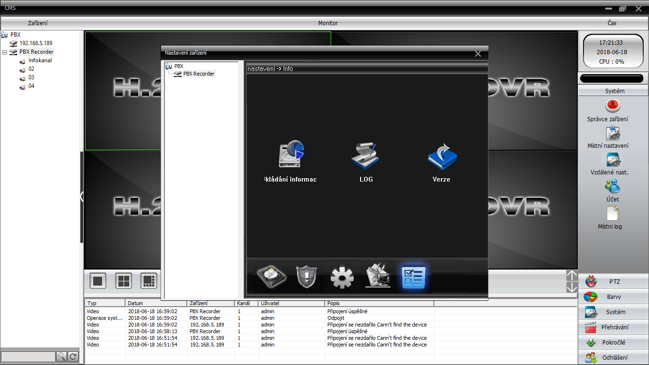Open the Pokročilé advanced section
Viewport: 649px width, 365px height.
614,343
